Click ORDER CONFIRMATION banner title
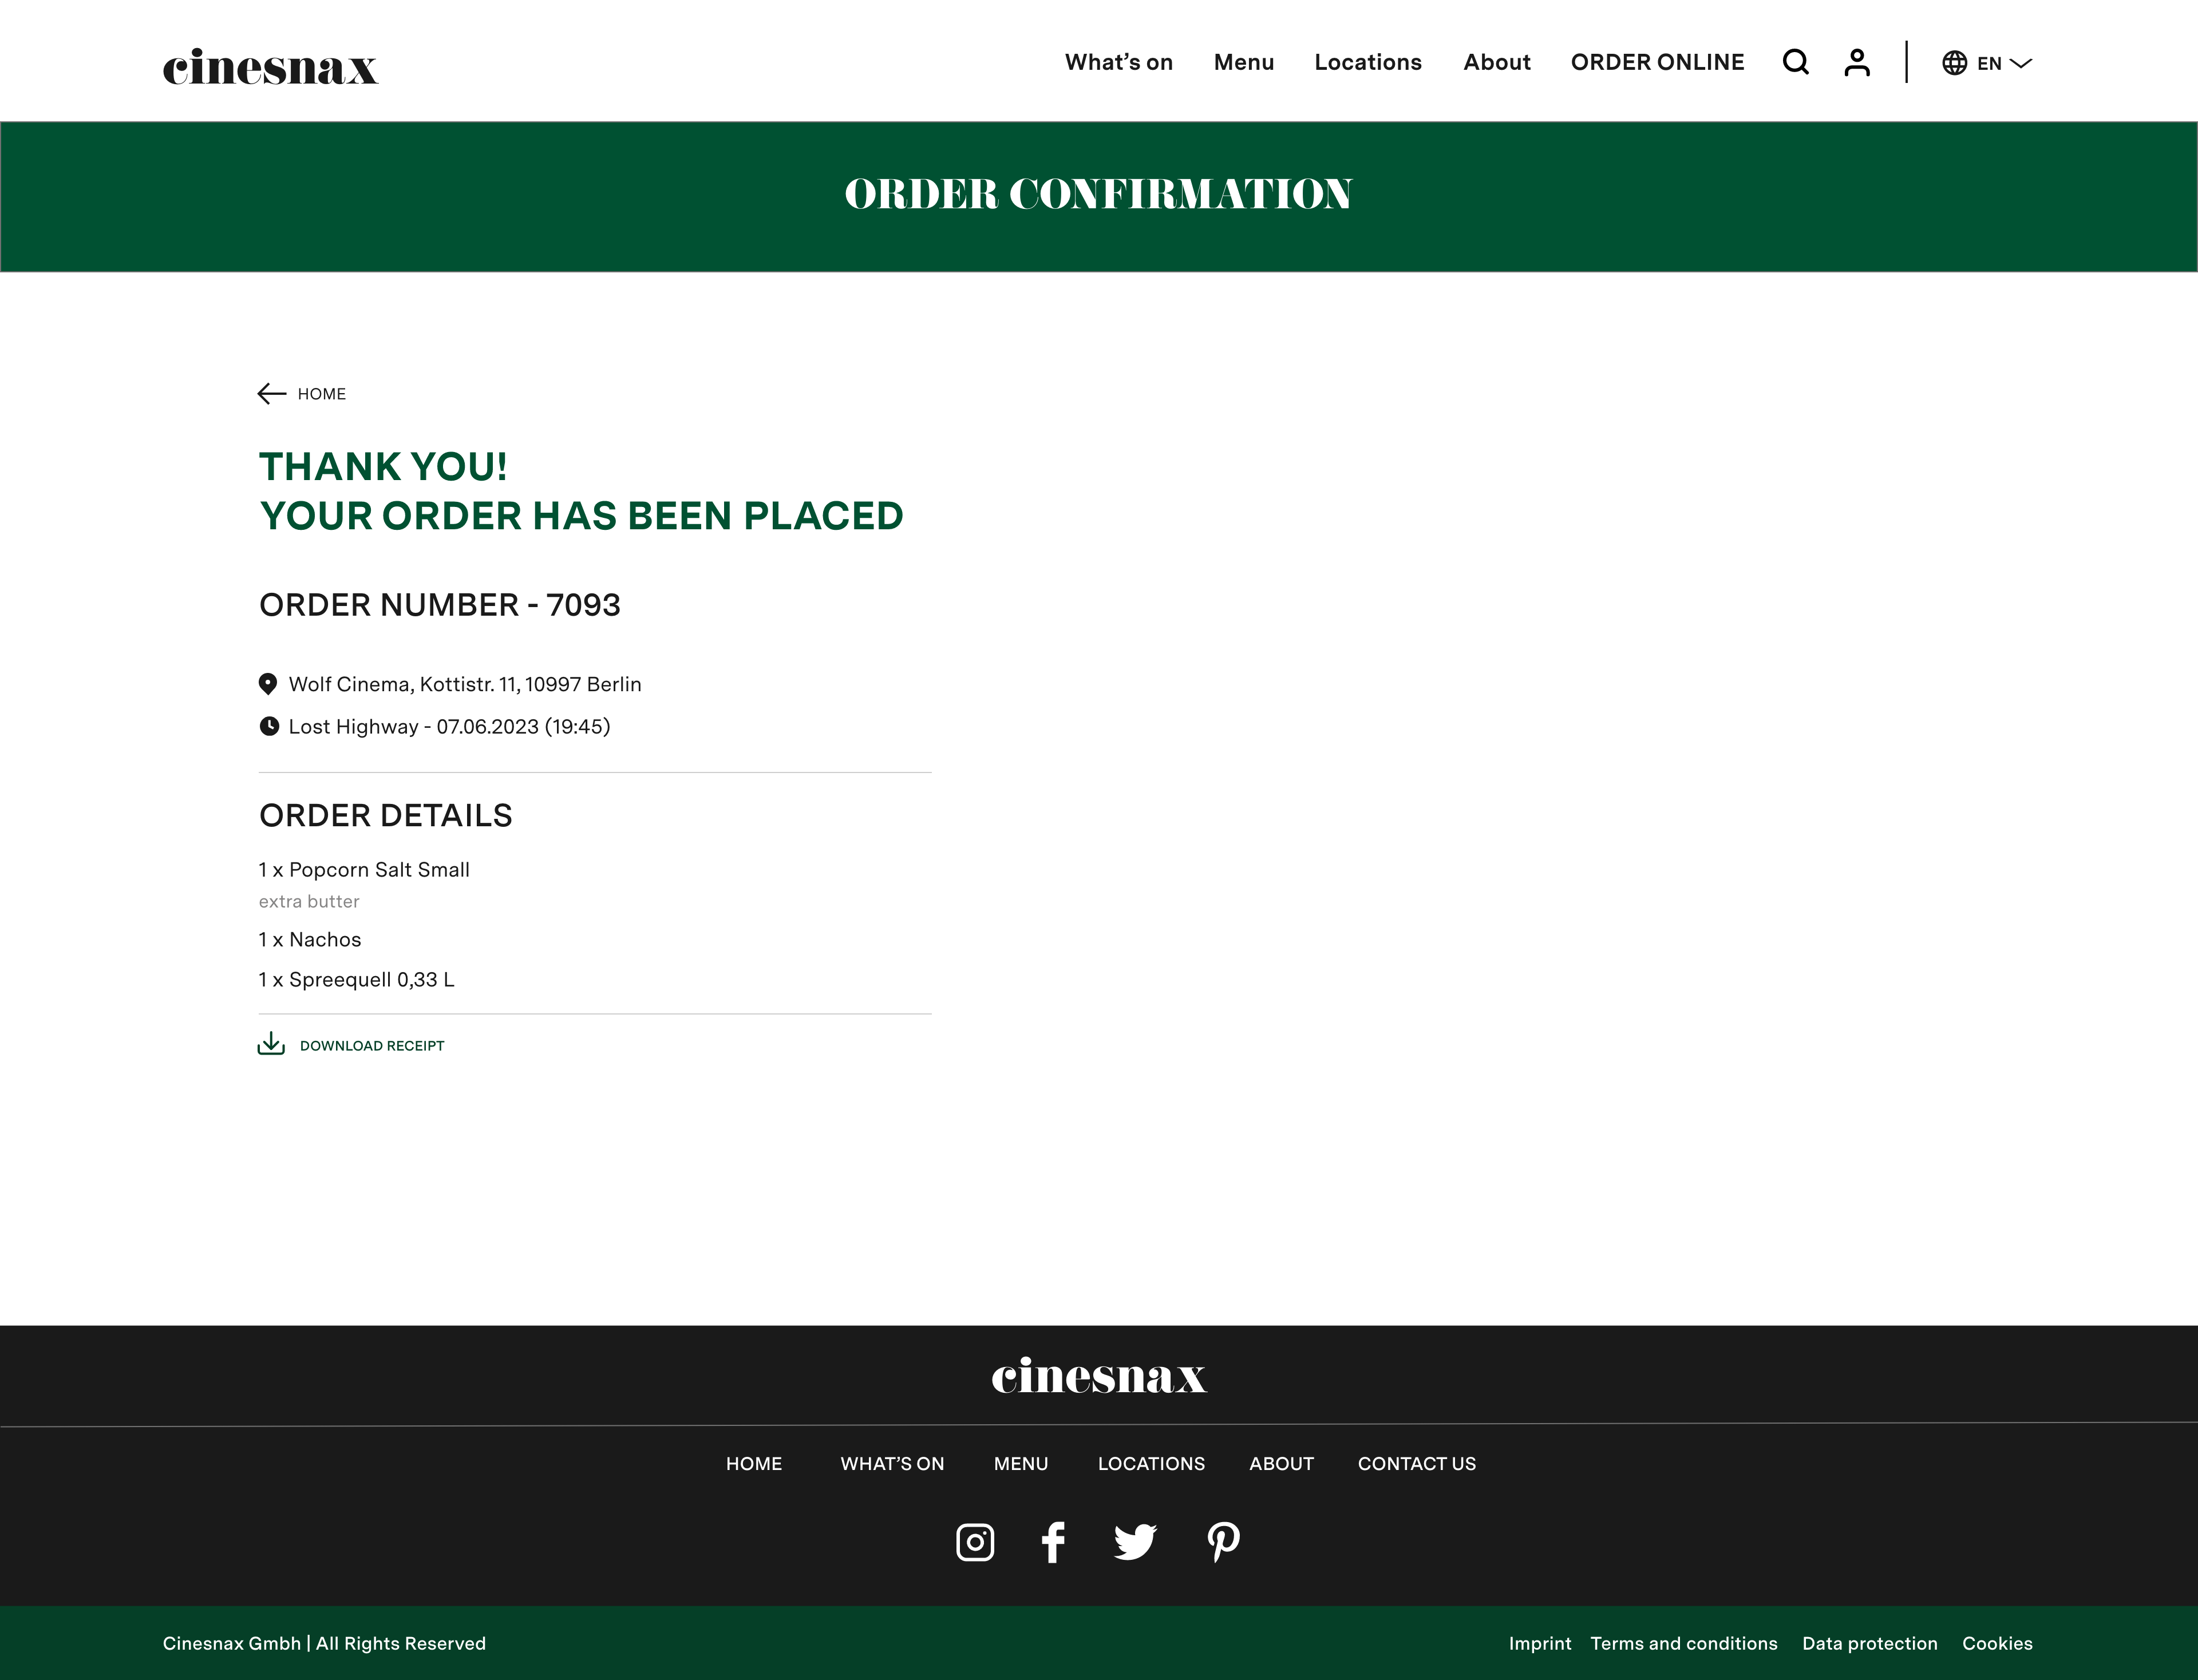The height and width of the screenshot is (1680, 2198). coord(1098,194)
